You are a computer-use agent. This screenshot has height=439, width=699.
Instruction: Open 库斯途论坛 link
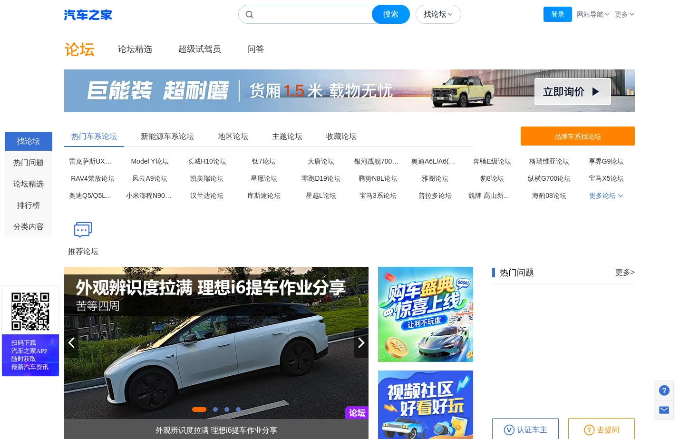tap(264, 195)
